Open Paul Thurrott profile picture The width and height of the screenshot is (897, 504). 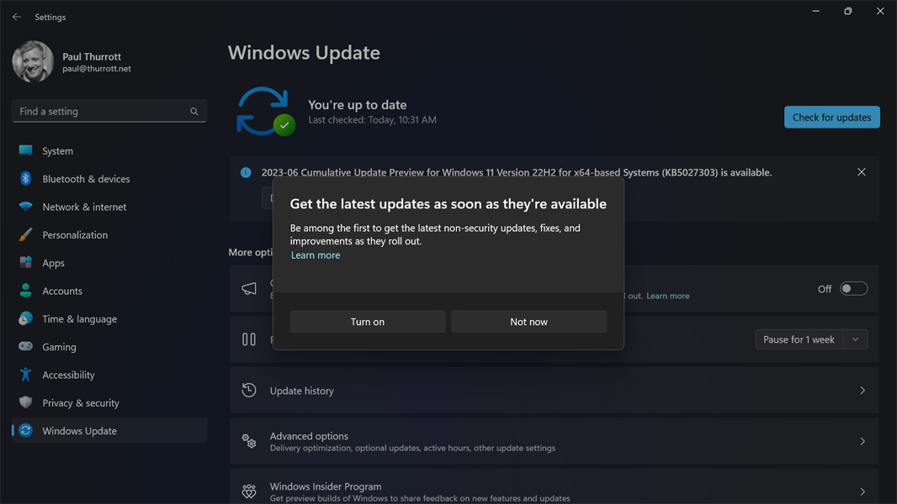(33, 61)
